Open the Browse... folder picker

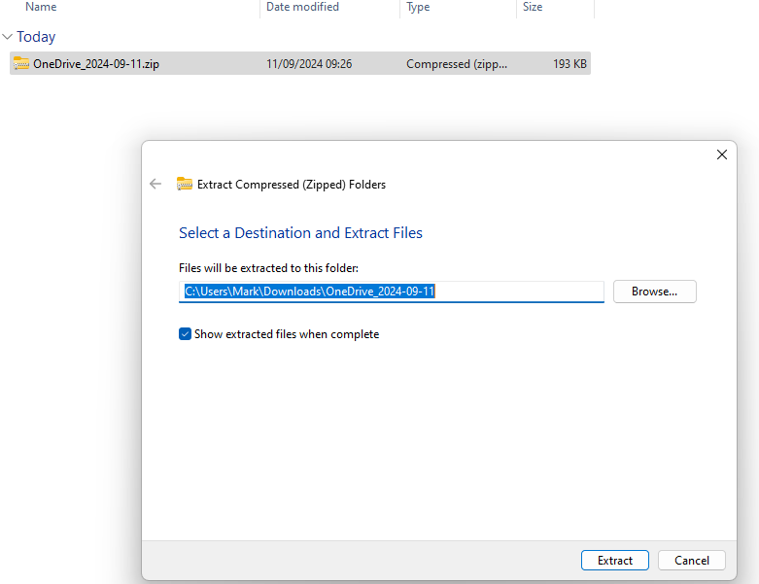pos(654,292)
